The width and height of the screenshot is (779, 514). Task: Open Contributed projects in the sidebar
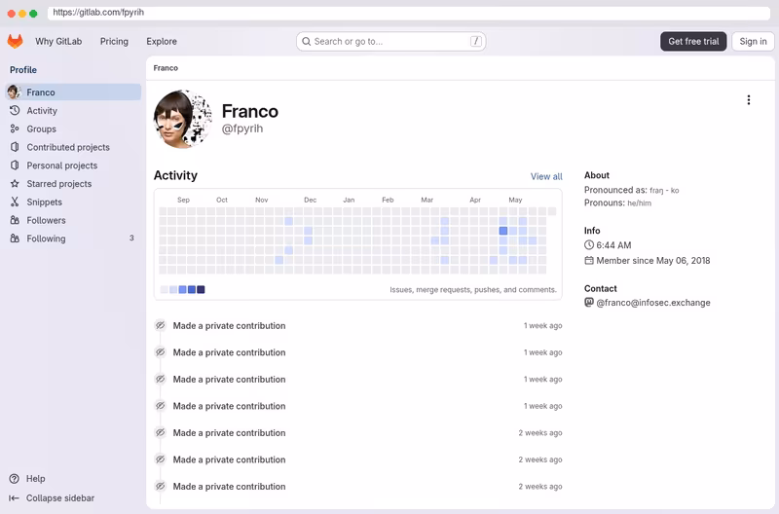[x=73, y=147]
